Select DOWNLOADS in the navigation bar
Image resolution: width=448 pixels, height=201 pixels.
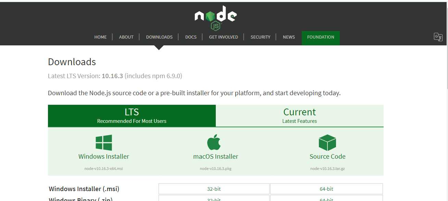click(x=159, y=37)
